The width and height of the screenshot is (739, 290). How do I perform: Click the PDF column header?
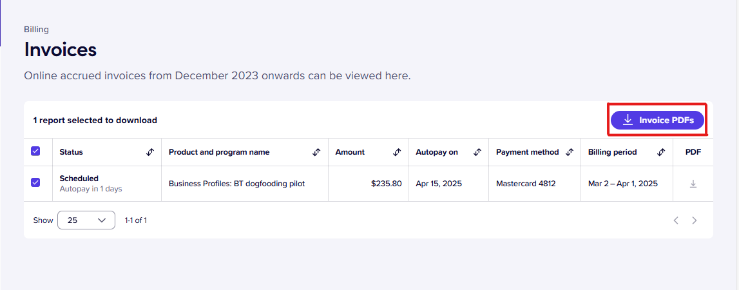693,152
